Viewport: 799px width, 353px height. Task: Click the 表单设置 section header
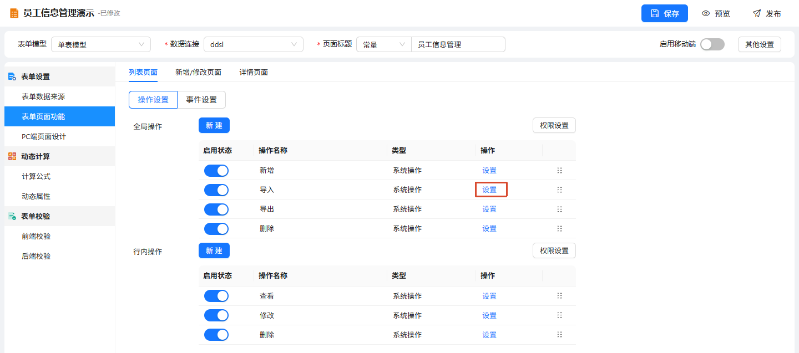pyautogui.click(x=60, y=76)
